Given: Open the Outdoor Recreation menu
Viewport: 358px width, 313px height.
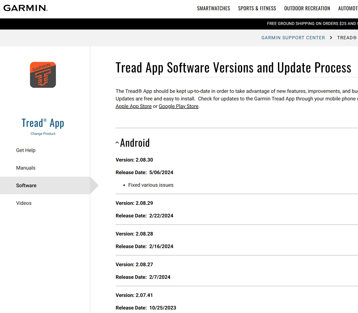Looking at the screenshot, I should (307, 8).
